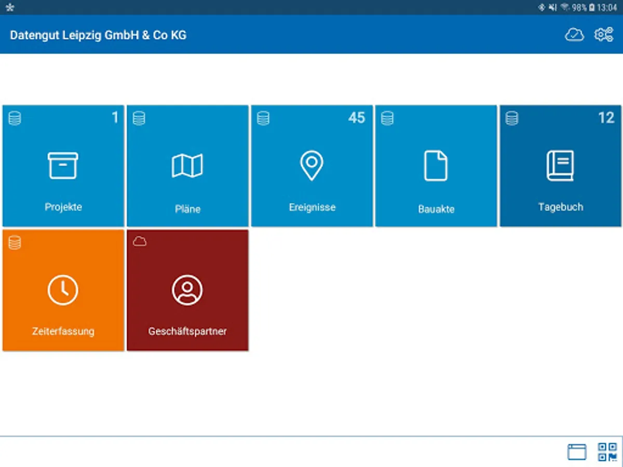The width and height of the screenshot is (623, 467).
Task: Open the Pläne map icon
Action: [x=187, y=166]
